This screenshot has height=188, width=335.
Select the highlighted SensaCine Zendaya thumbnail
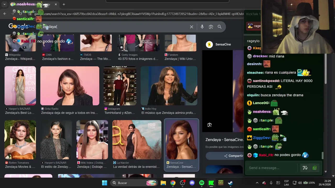coord(181,140)
